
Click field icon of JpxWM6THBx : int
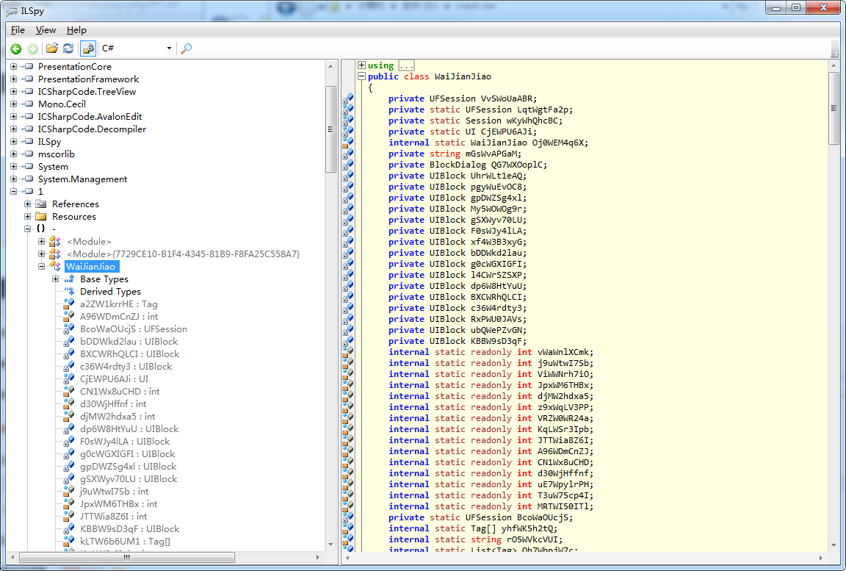[69, 504]
